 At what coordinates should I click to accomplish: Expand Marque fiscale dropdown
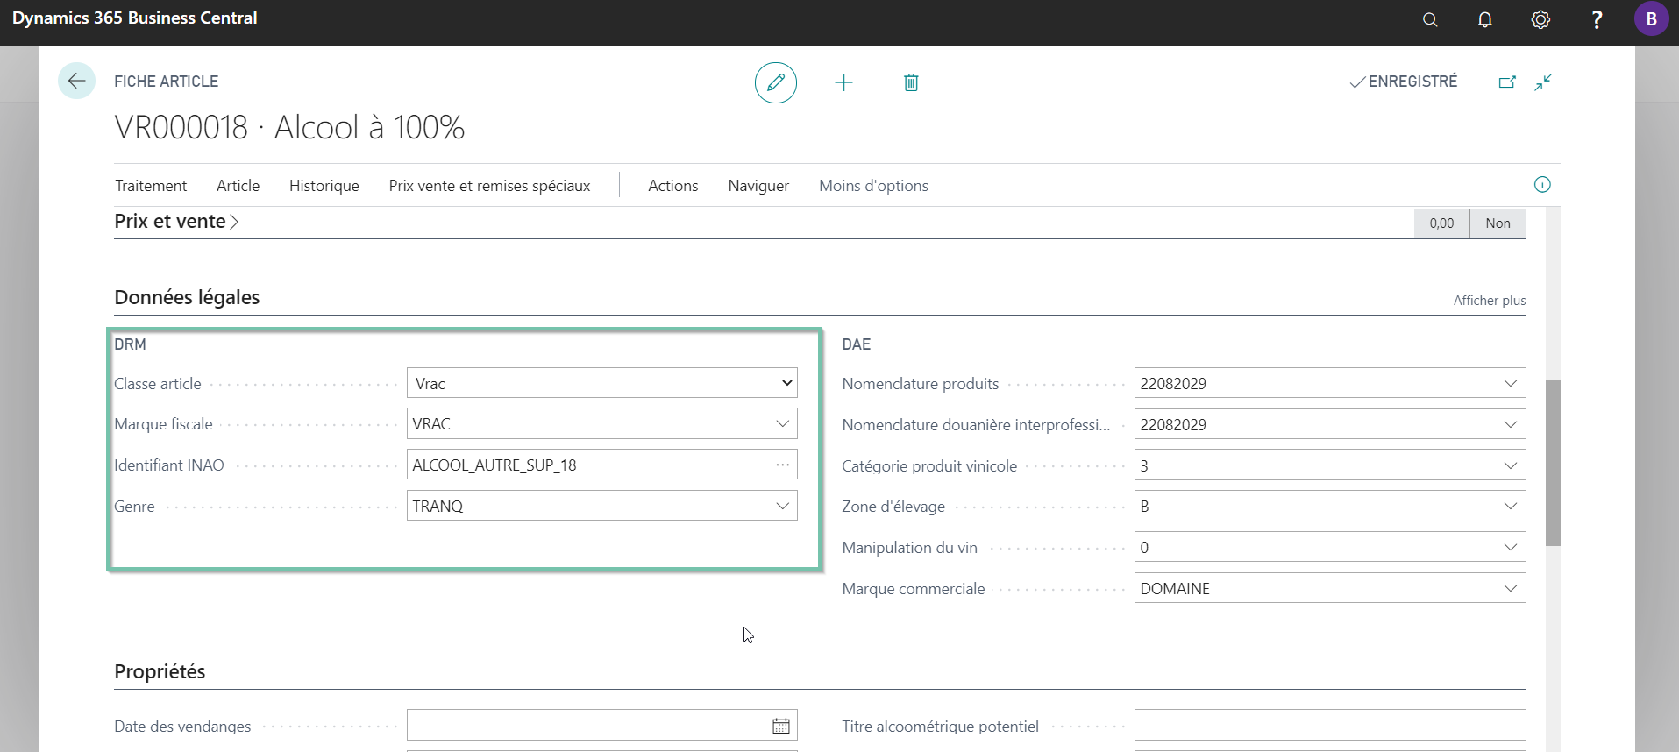[x=783, y=423]
